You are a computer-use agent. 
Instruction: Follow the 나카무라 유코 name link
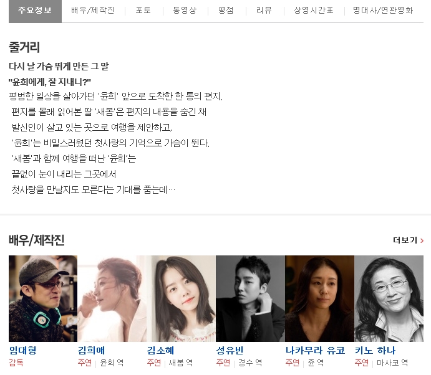[x=315, y=350]
